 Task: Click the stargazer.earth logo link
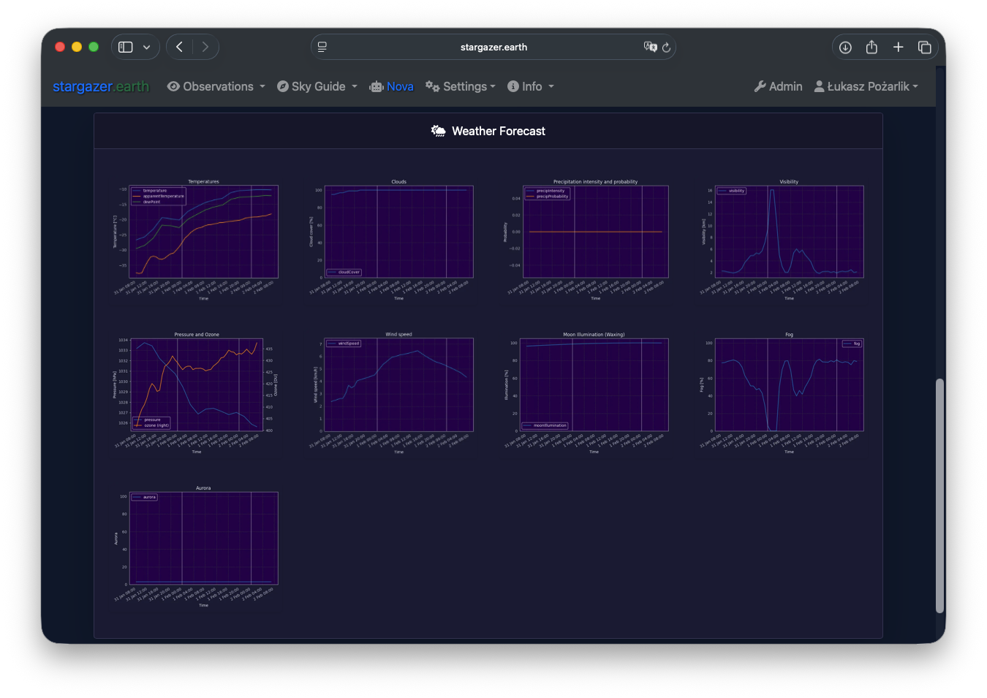101,86
